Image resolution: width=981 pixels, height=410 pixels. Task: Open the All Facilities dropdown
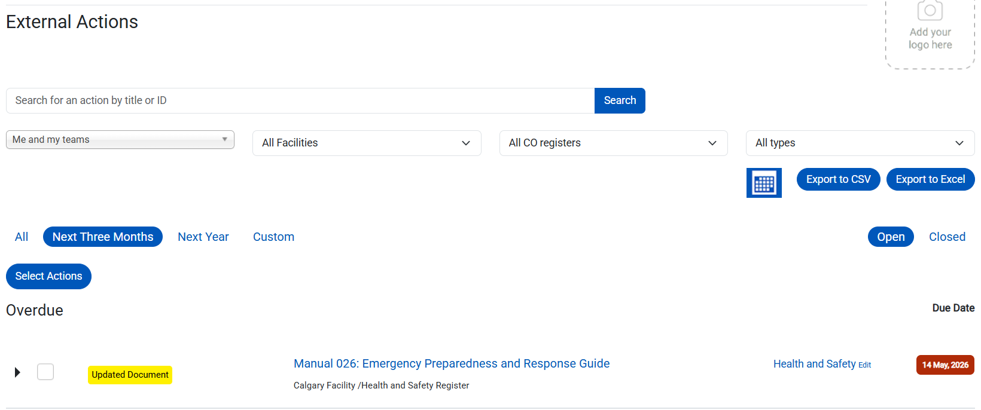367,143
